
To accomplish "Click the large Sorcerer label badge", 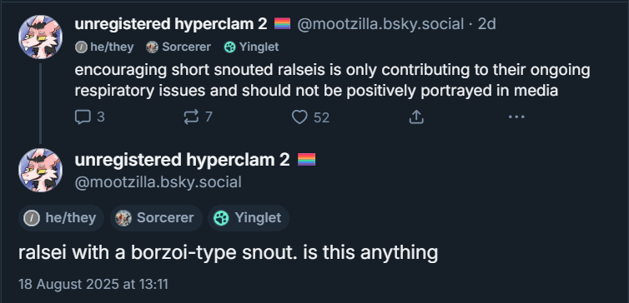I will click(156, 218).
